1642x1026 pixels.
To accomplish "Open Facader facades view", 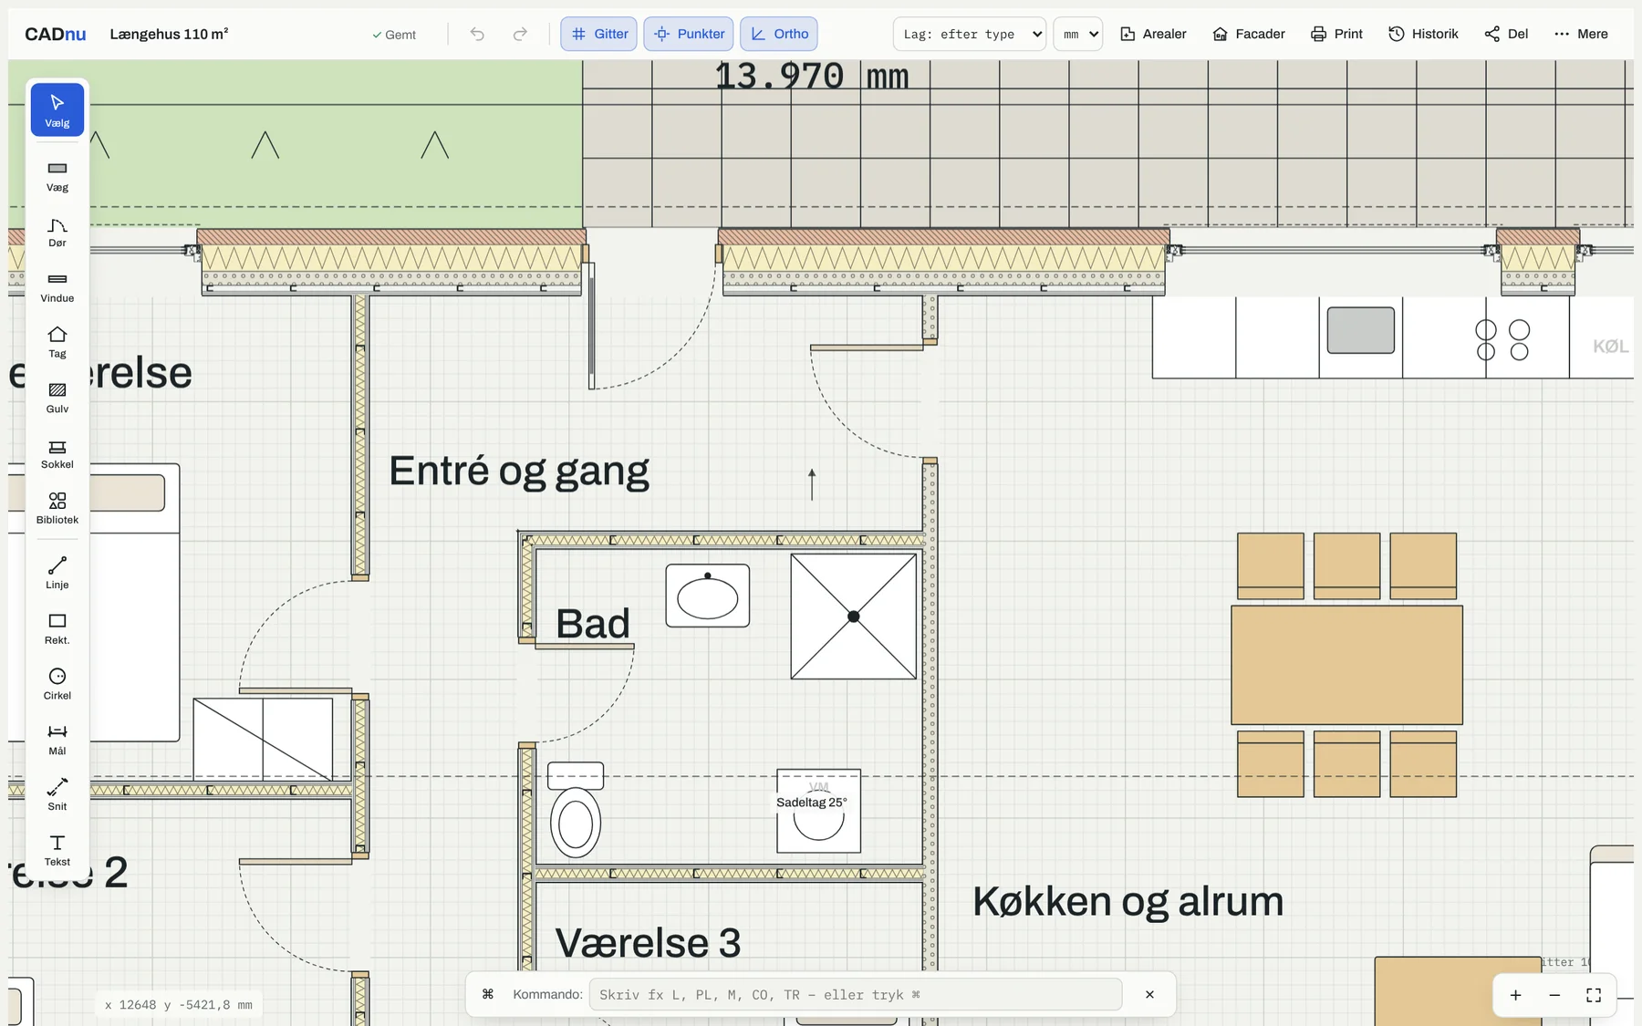I will coord(1249,34).
